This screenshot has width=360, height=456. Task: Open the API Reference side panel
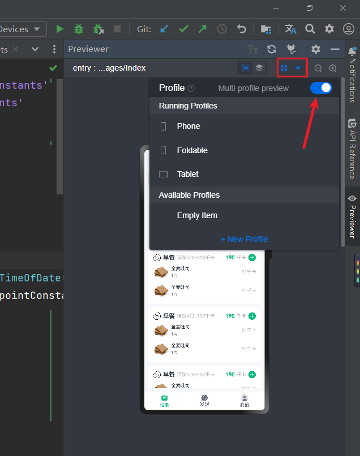352,149
